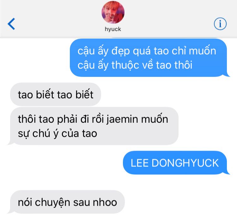237x219 pixels.
Task: Click the word "DONGHYUCK" in blue bubble
Action: pos(185,163)
